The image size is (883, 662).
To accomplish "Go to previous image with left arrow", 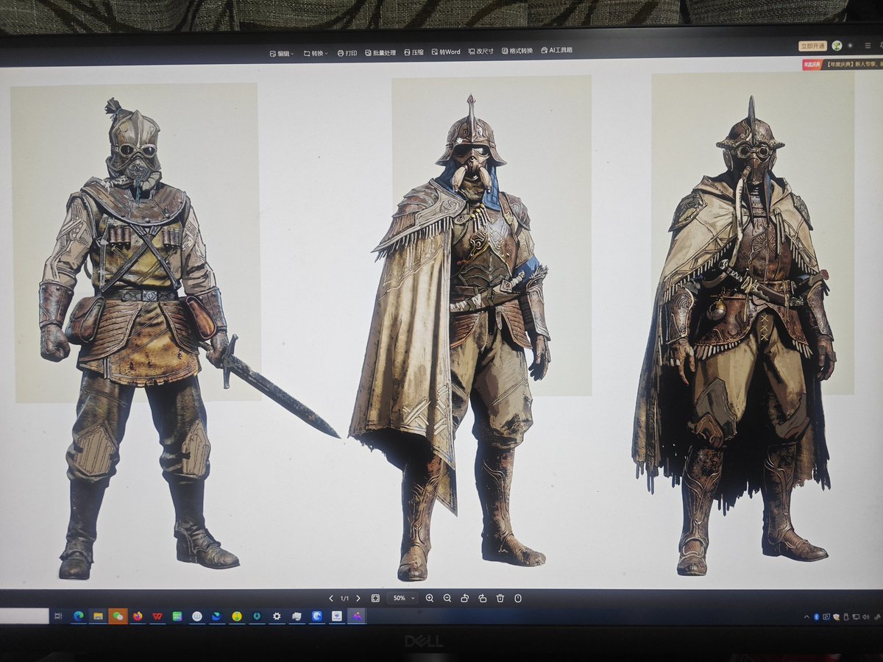I will click(x=331, y=599).
